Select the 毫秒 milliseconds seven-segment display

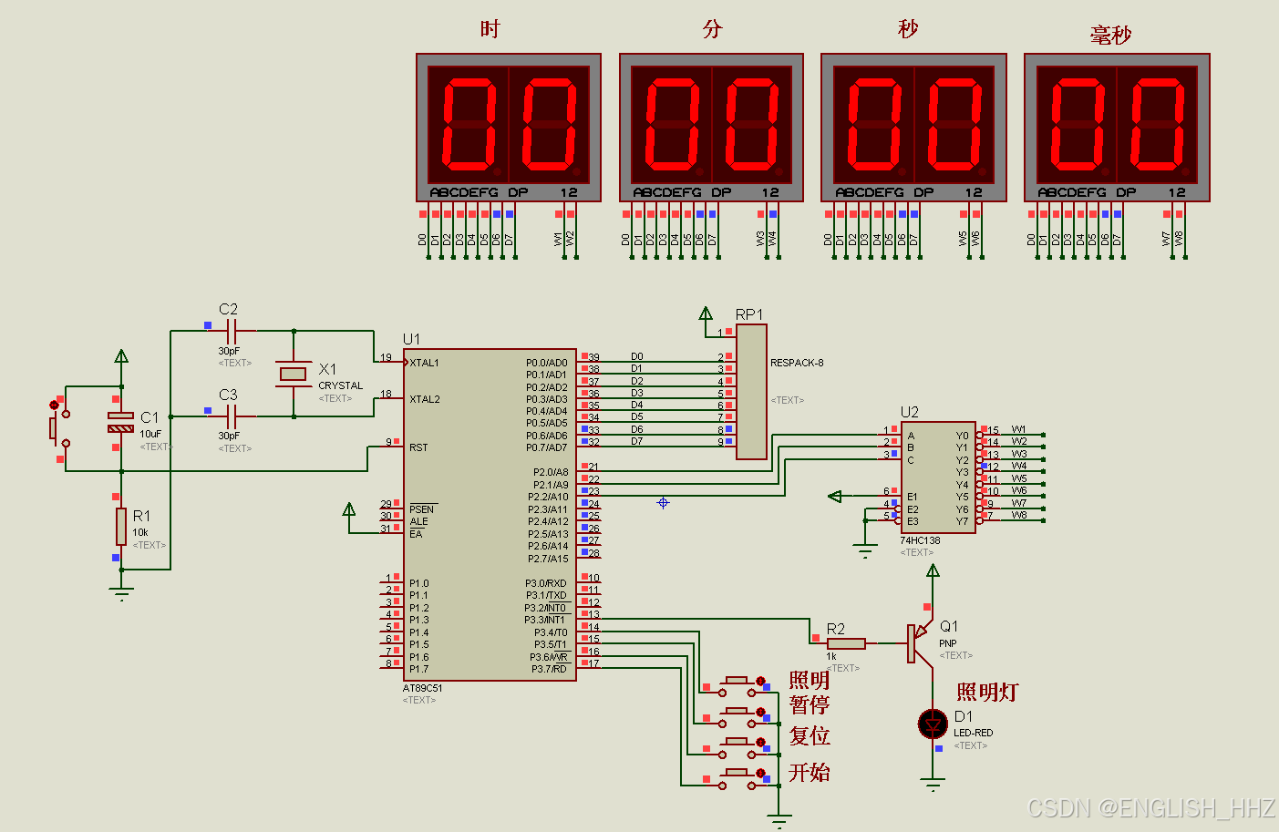click(1117, 128)
